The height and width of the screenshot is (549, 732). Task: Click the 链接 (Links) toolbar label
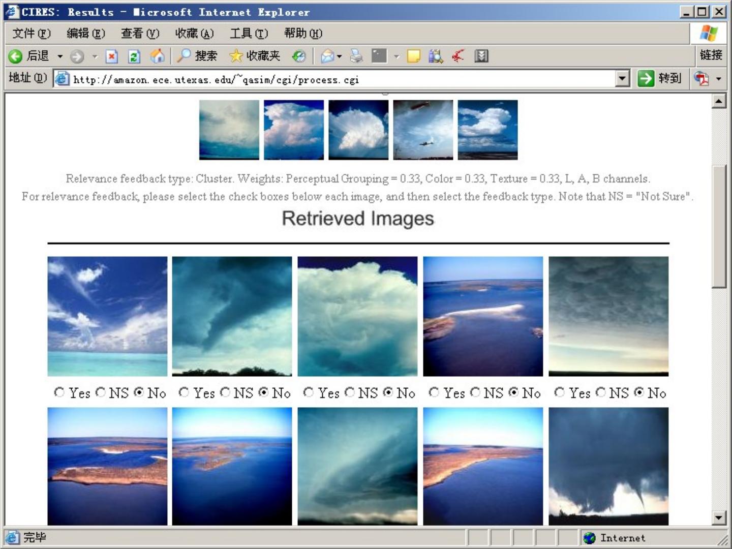pyautogui.click(x=710, y=55)
